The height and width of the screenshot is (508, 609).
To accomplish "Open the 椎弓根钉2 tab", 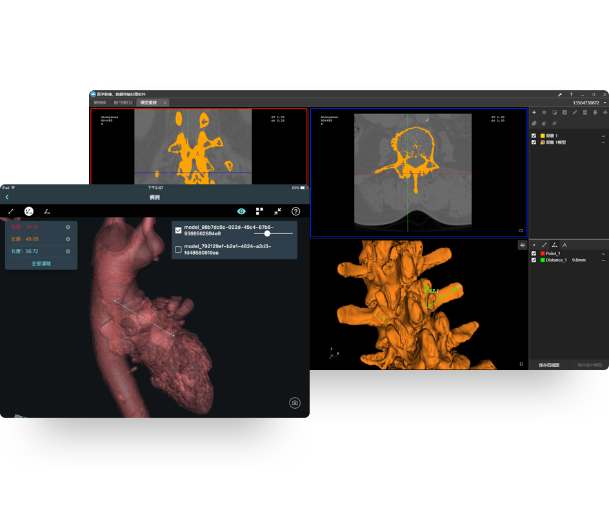I will tap(123, 103).
